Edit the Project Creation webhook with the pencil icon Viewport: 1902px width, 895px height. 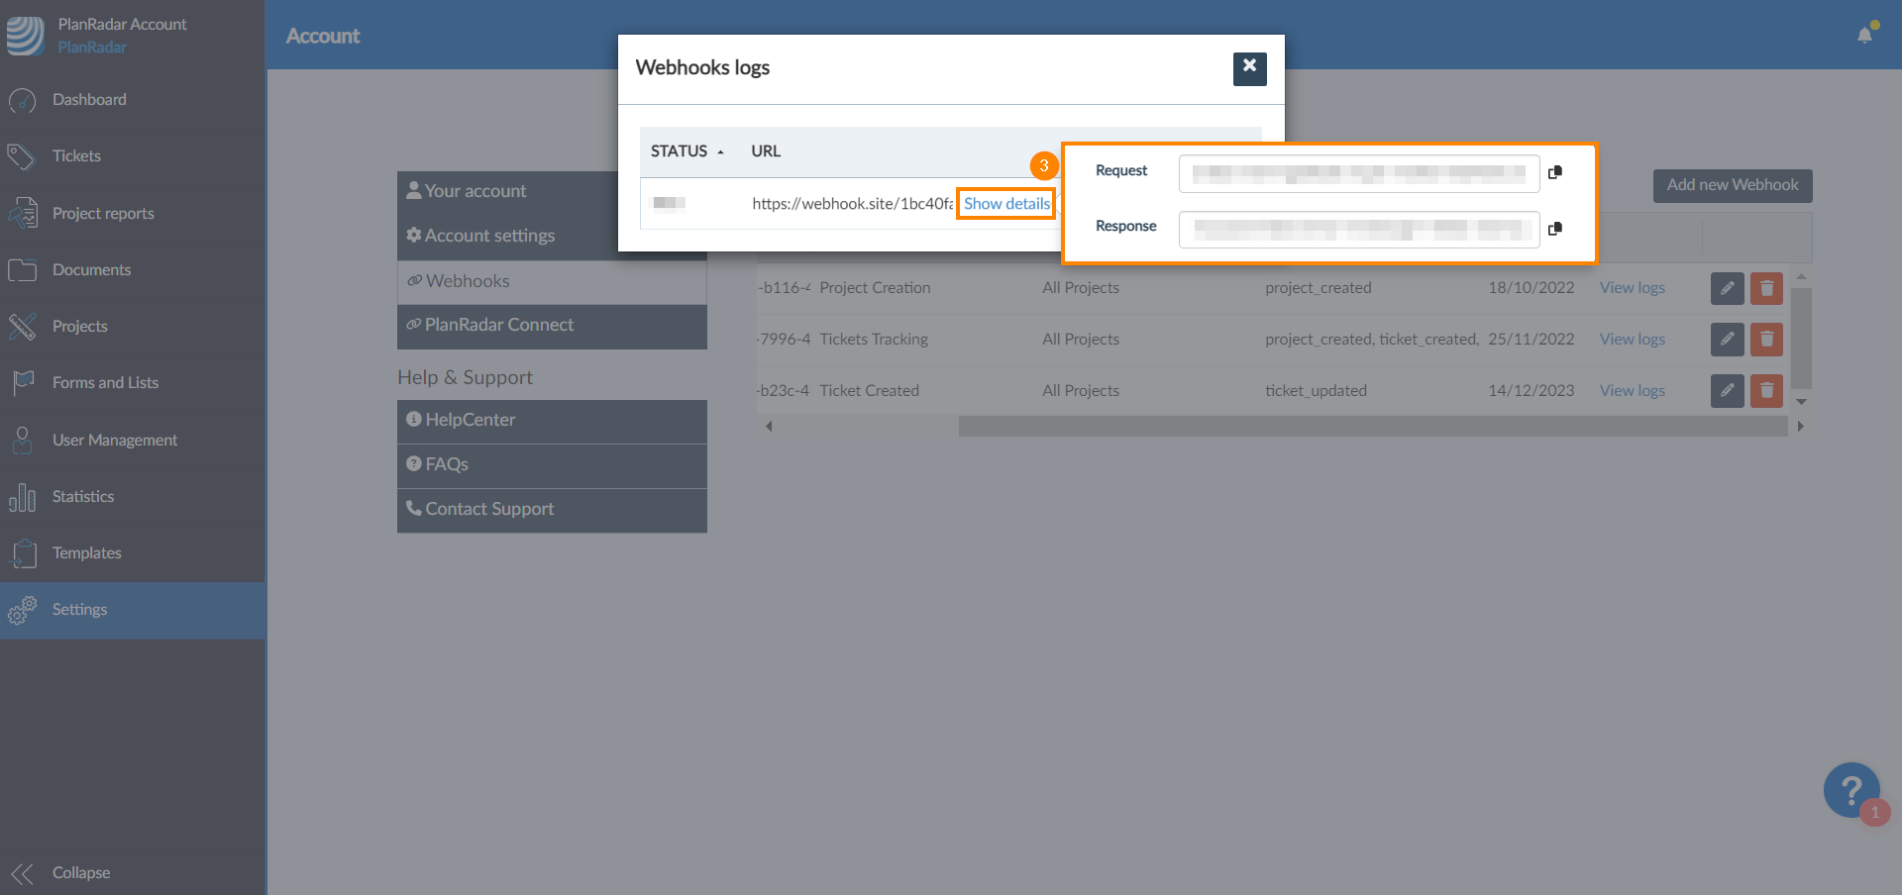pyautogui.click(x=1727, y=288)
